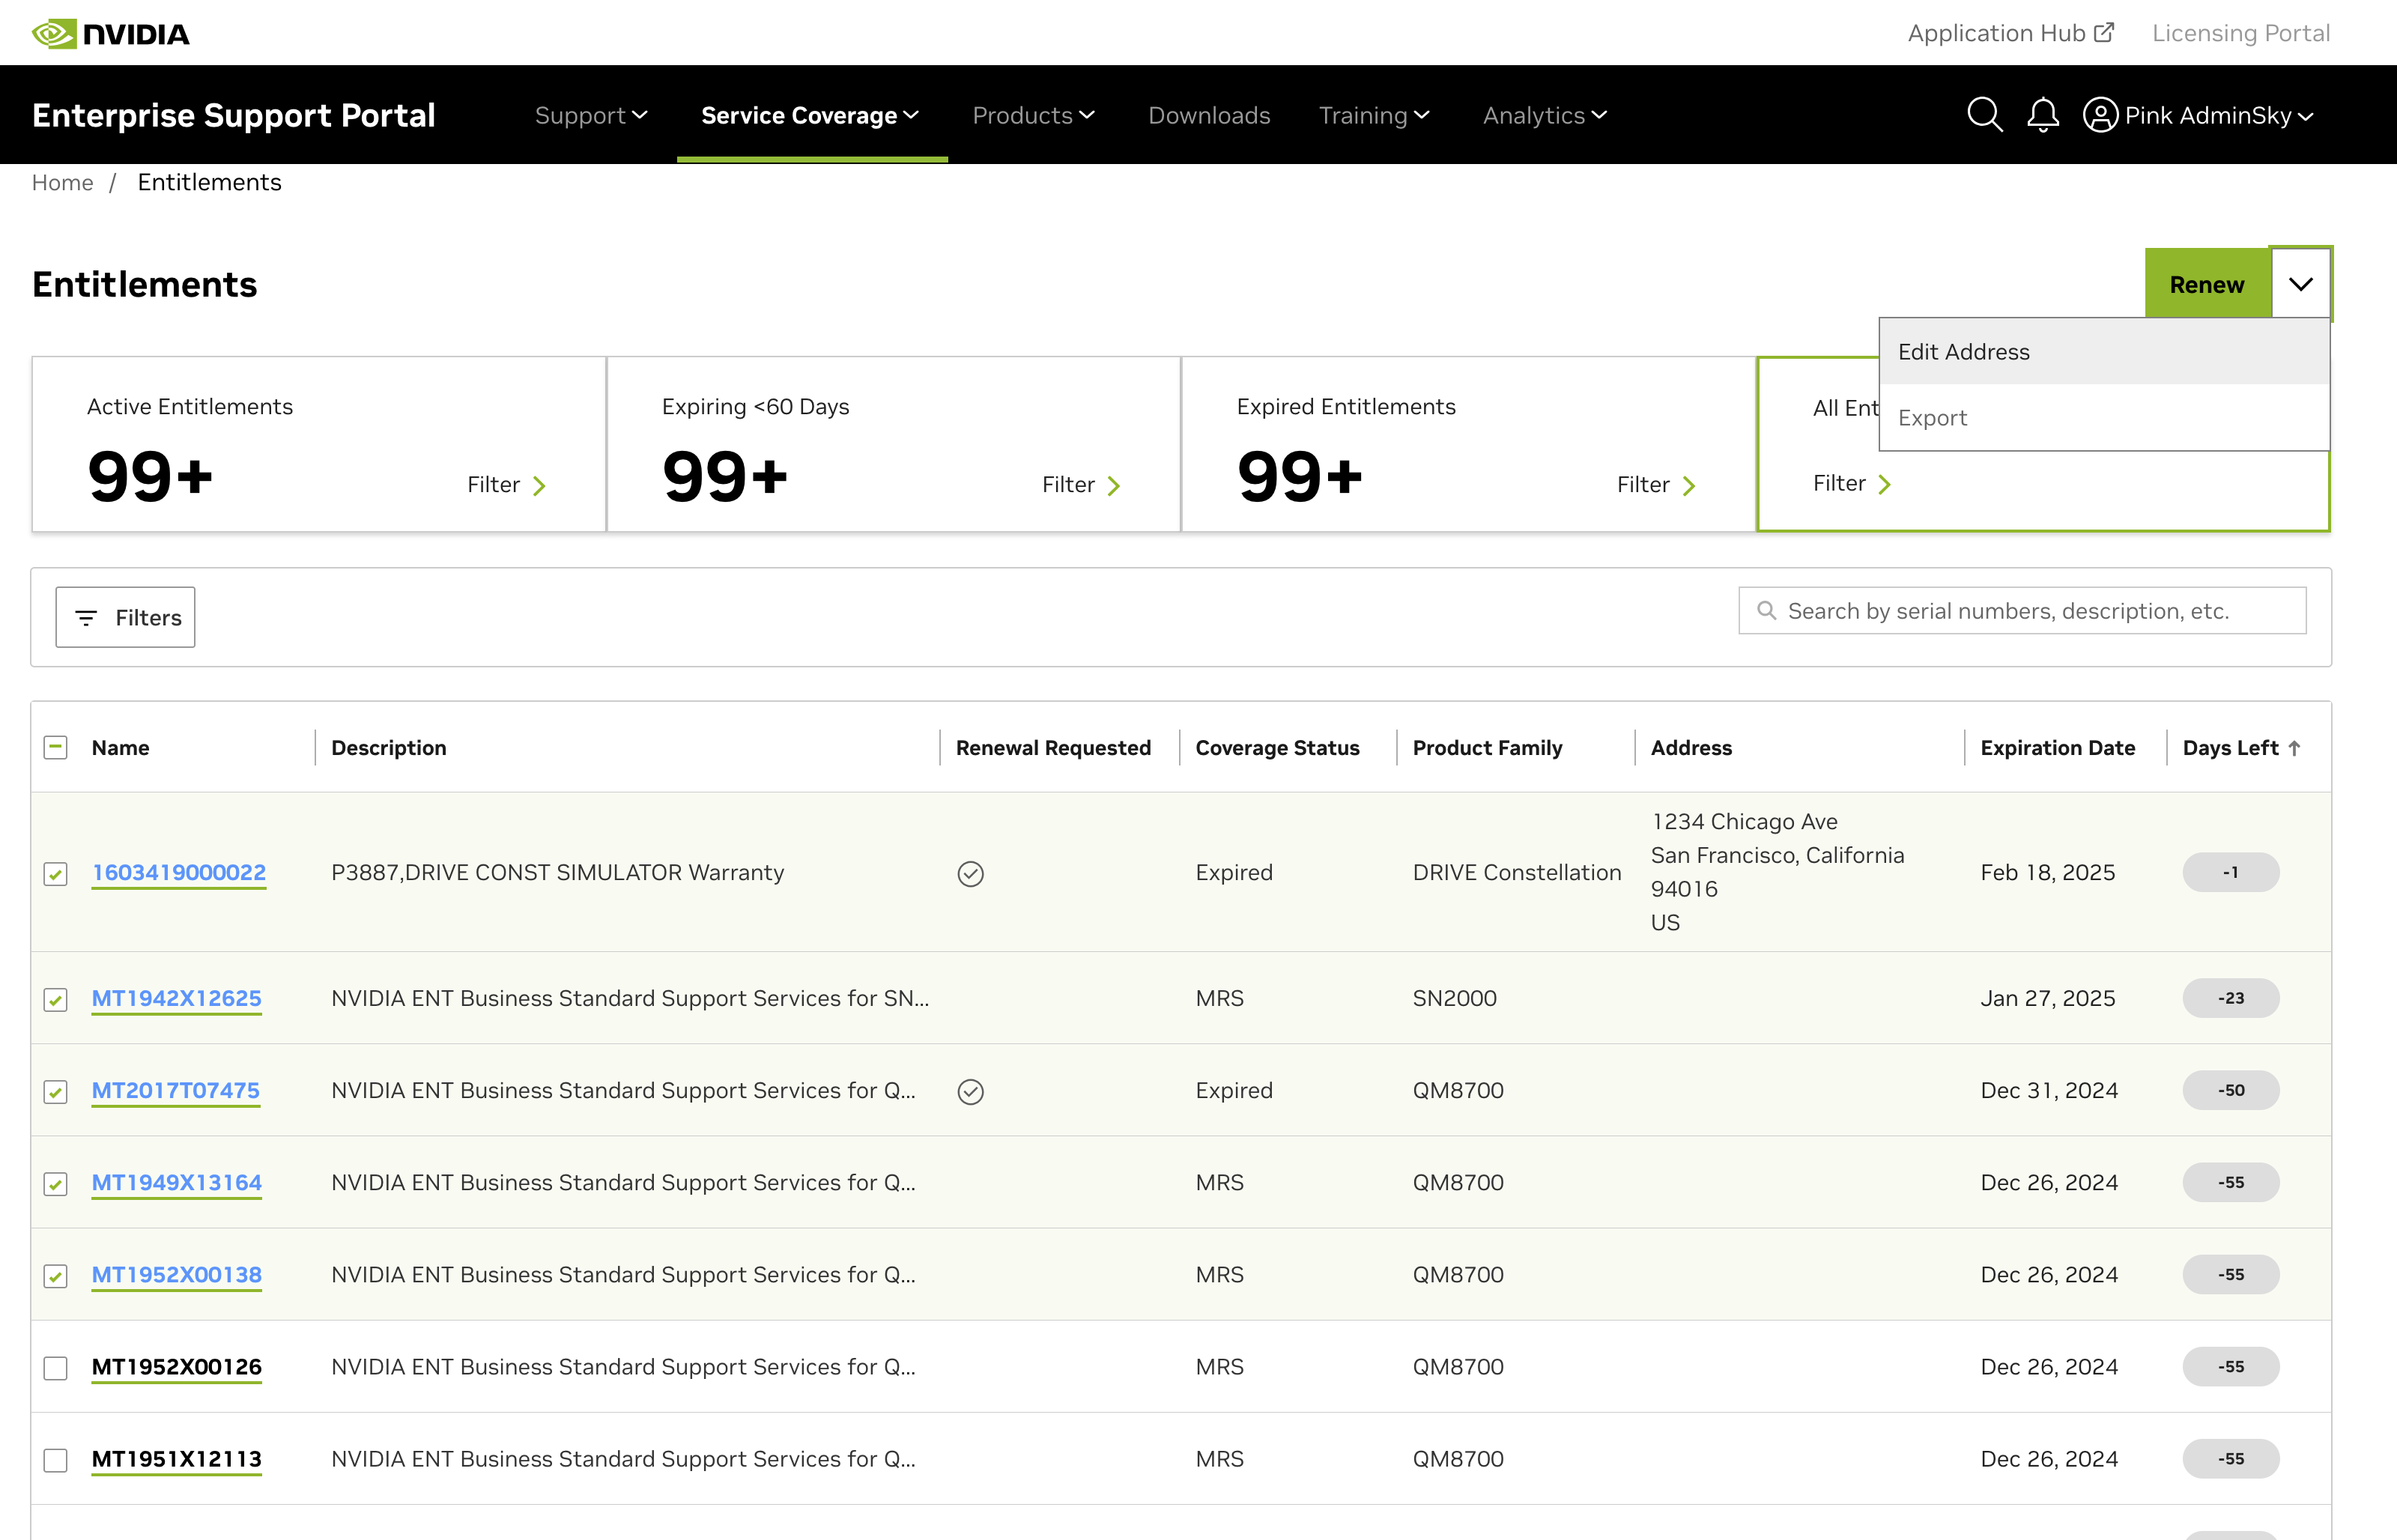Expand the Support menu
The width and height of the screenshot is (2397, 1540).
pos(591,115)
